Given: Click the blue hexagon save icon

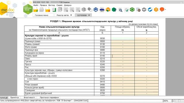Looking at the screenshot, I should pyautogui.click(x=96, y=9).
